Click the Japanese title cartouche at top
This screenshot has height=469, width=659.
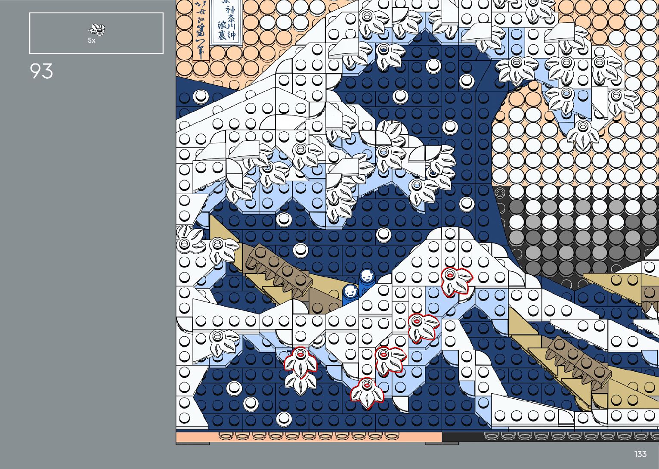(x=226, y=22)
